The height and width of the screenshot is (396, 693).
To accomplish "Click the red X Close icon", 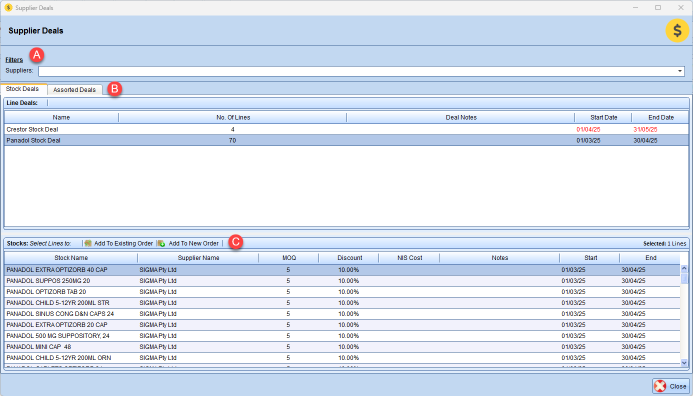I will (660, 386).
